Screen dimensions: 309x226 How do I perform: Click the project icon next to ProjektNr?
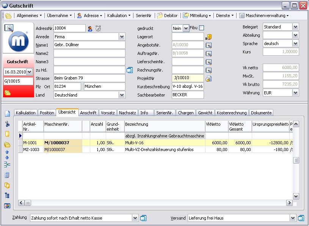pos(208,79)
